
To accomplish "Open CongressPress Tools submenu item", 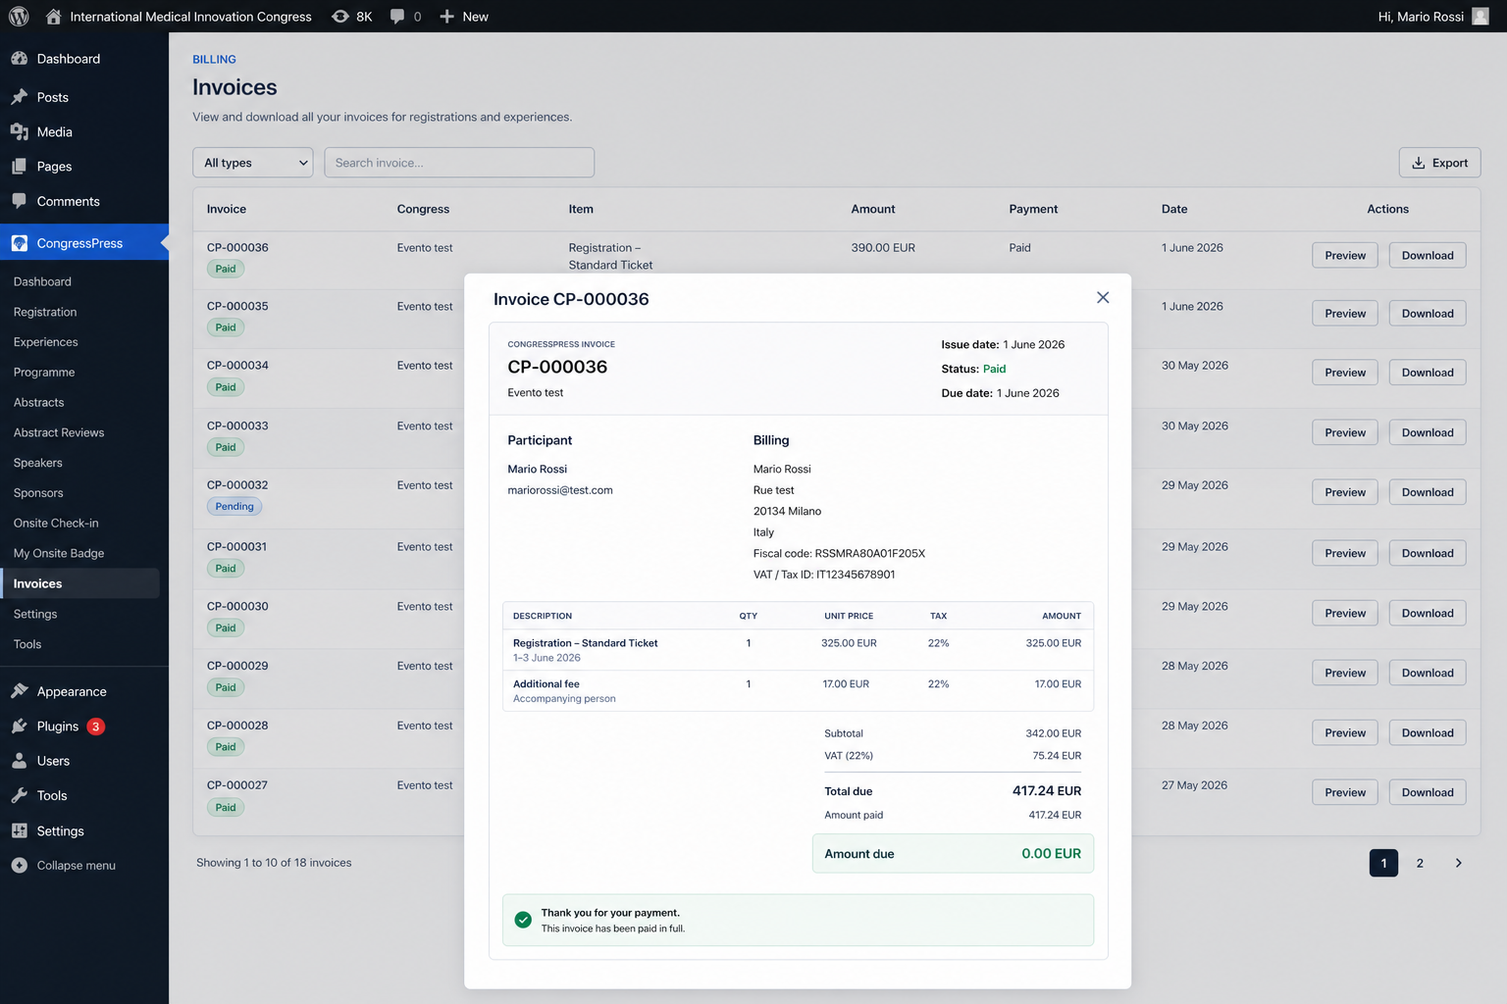I will (27, 644).
